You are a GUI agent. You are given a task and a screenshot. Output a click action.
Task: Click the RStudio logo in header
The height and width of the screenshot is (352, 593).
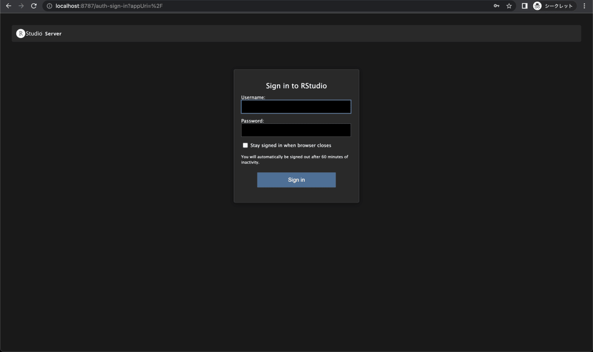click(29, 34)
